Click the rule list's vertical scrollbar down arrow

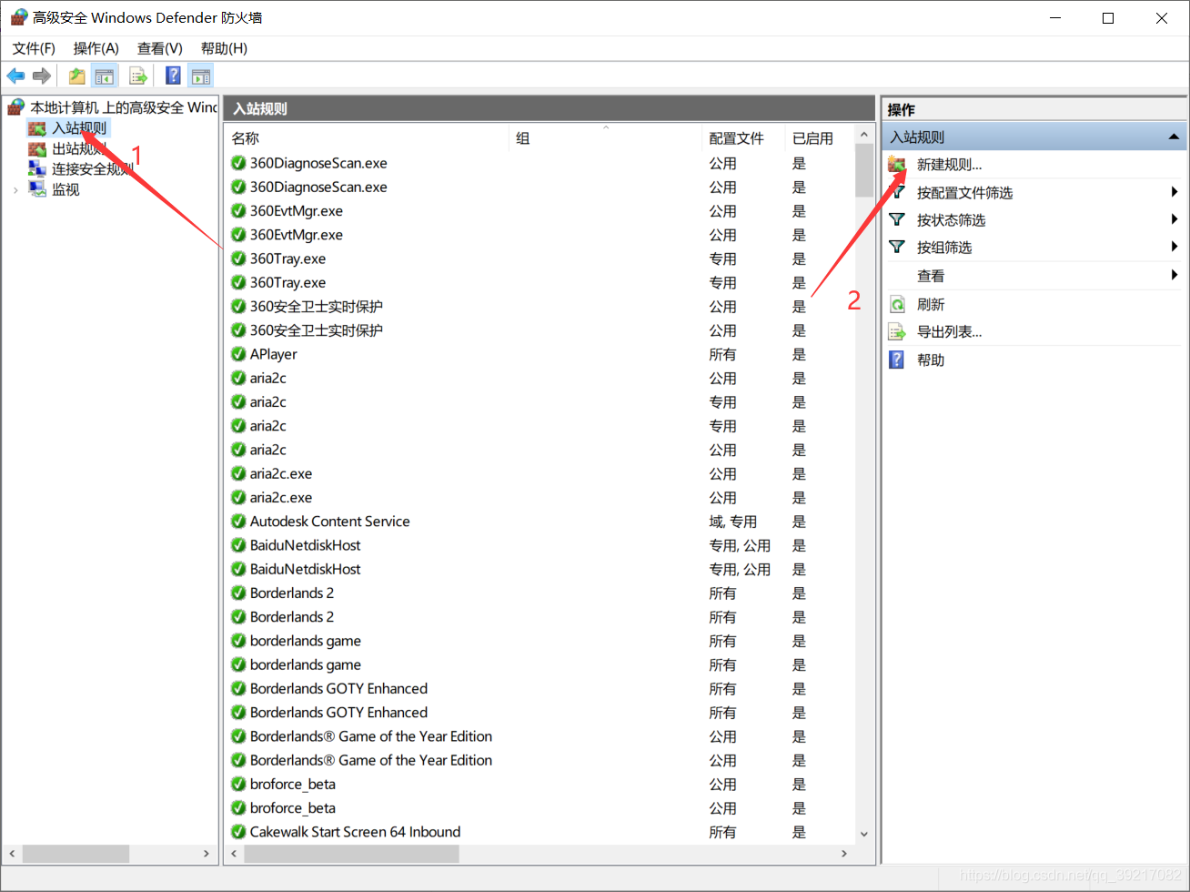tap(864, 834)
